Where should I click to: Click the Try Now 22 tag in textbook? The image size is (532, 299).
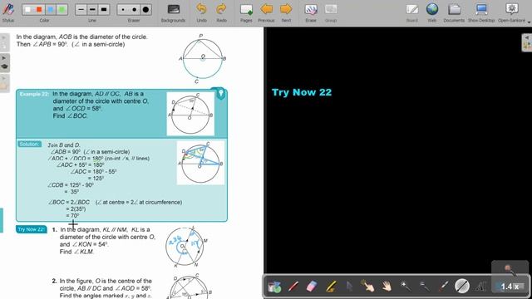(x=32, y=229)
